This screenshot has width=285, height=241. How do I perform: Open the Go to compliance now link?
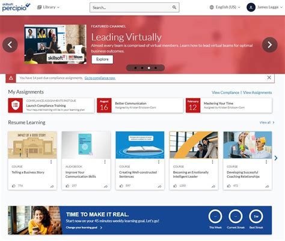pos(100,78)
